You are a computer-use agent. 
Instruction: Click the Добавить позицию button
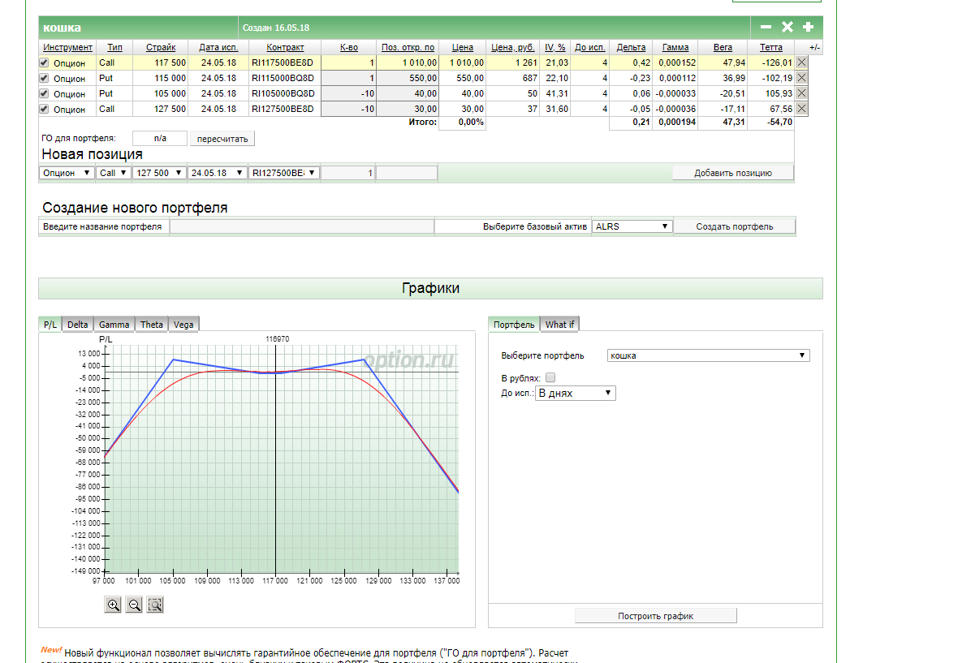coord(732,173)
